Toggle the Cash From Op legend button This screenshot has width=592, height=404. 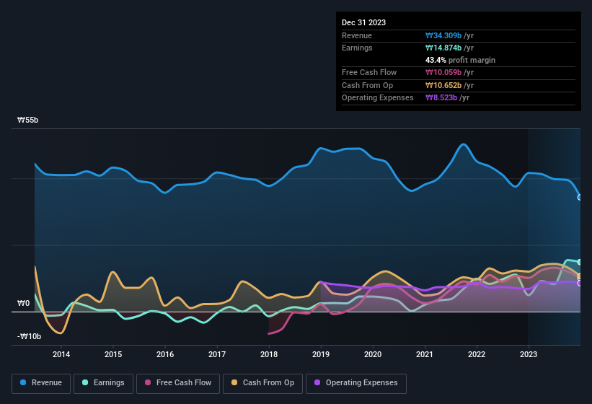click(262, 383)
